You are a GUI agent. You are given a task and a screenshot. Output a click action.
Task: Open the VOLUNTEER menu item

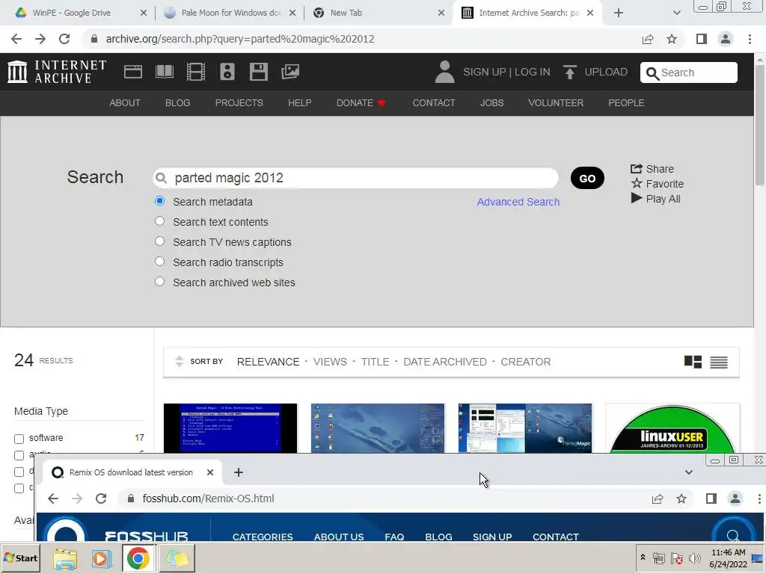point(556,103)
